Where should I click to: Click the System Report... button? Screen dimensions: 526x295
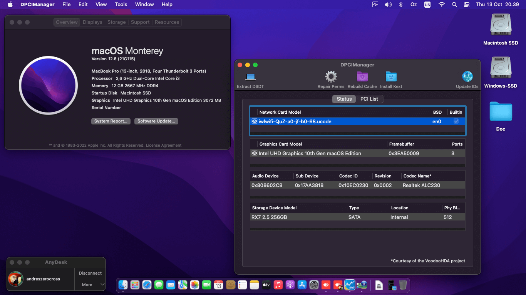pyautogui.click(x=111, y=121)
